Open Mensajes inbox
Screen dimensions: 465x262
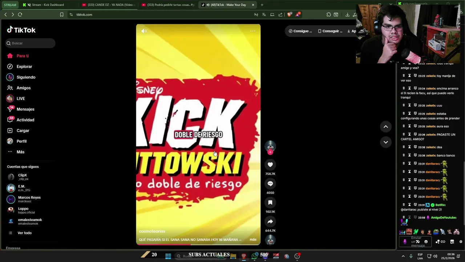pos(25,109)
